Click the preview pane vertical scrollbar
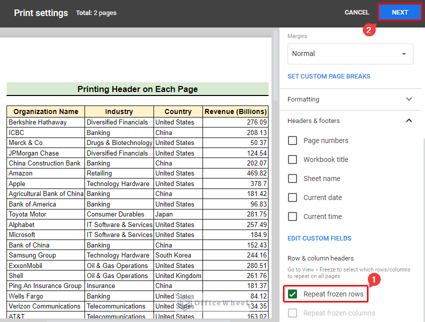Screen dimensions: 425x322 click(275, 65)
